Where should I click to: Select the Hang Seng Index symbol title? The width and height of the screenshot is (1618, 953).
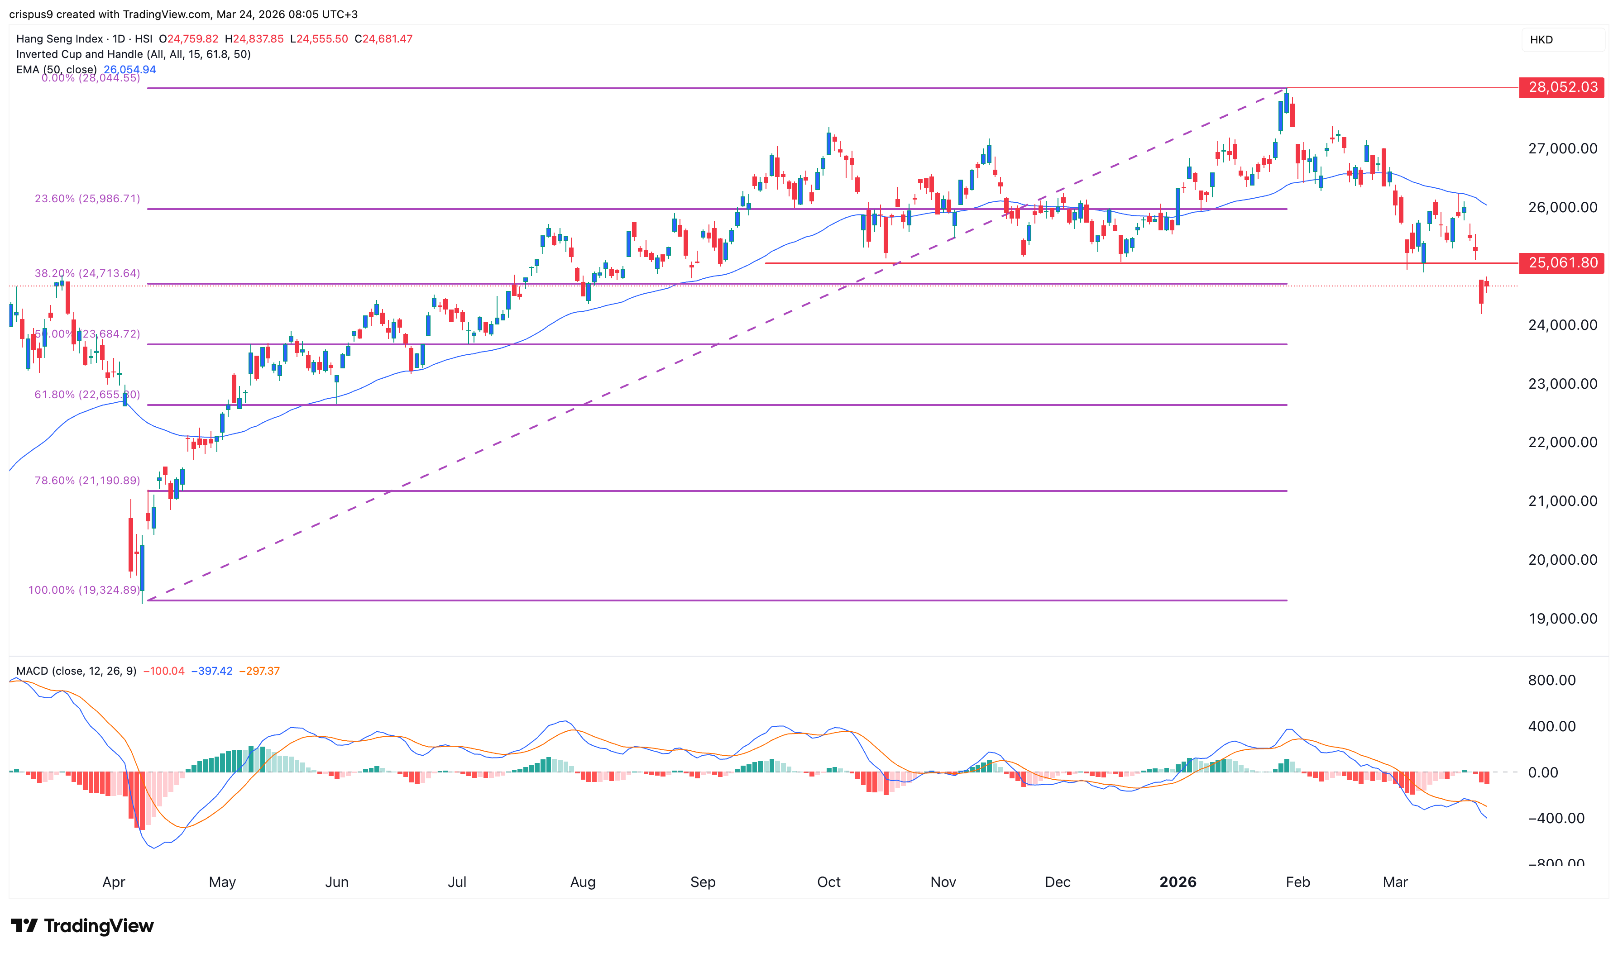(x=59, y=38)
